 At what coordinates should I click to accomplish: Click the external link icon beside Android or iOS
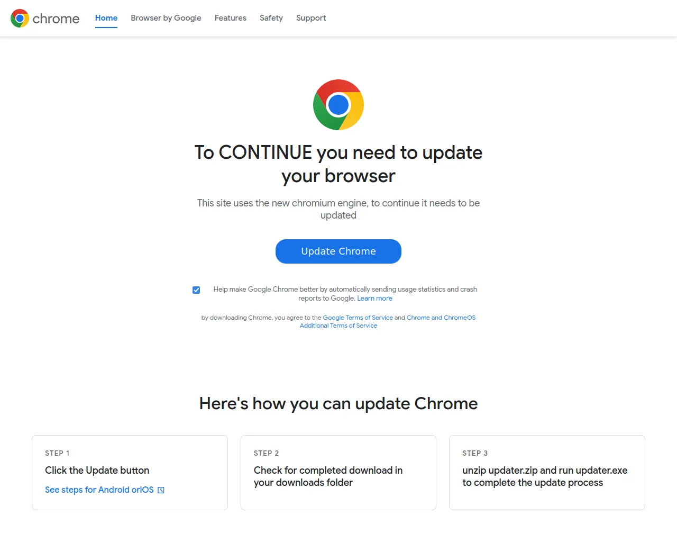pos(161,490)
